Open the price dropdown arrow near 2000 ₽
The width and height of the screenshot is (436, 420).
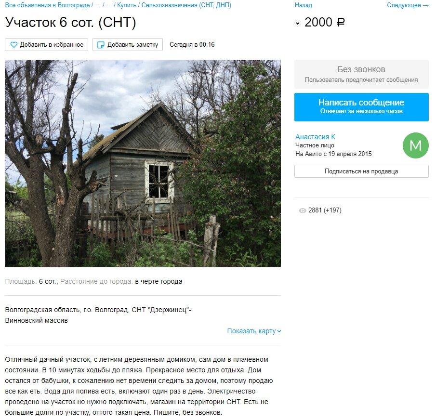coord(298,23)
